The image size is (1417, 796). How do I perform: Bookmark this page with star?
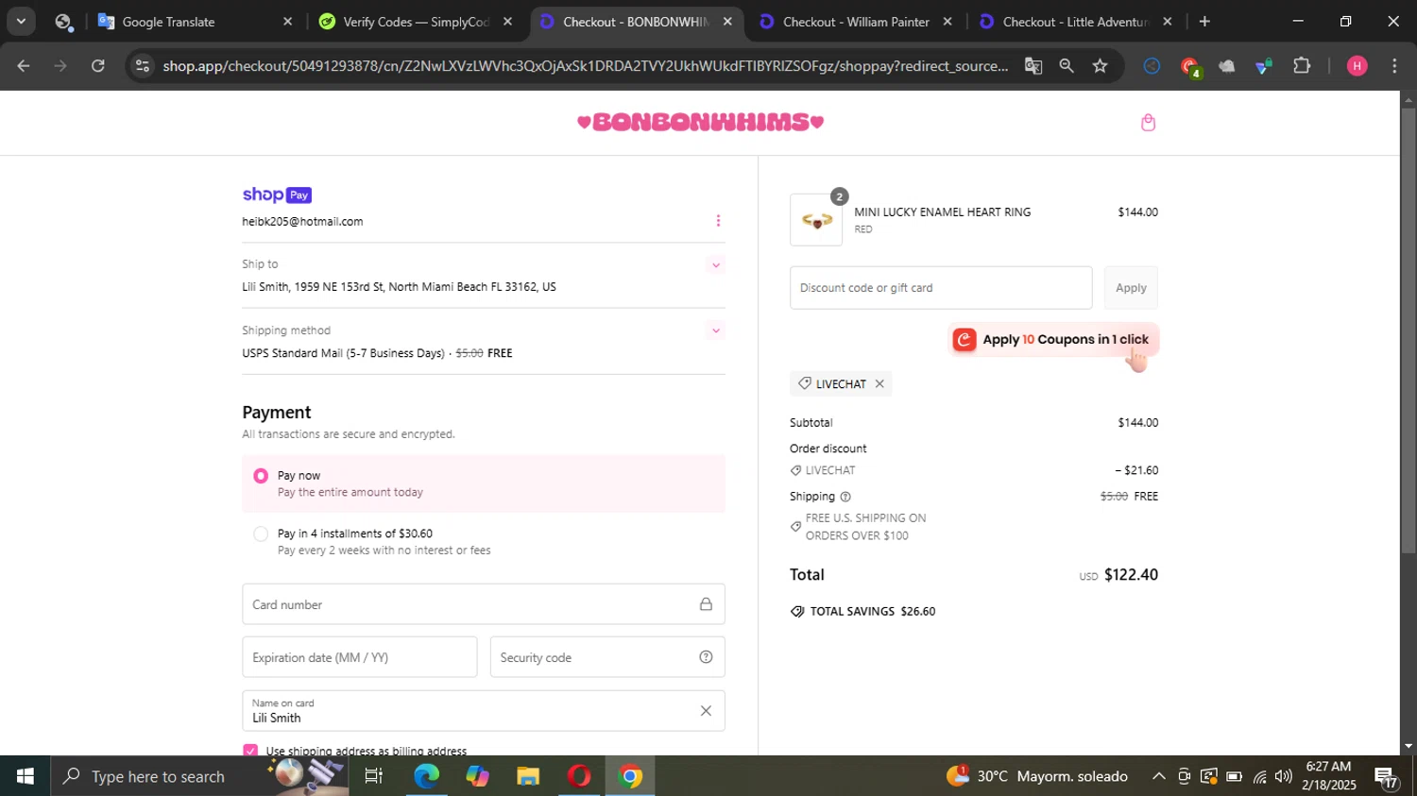click(x=1100, y=66)
